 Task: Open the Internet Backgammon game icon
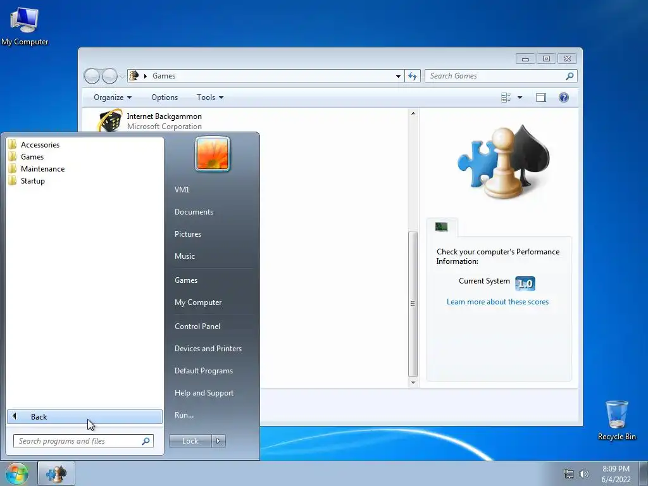pyautogui.click(x=110, y=120)
